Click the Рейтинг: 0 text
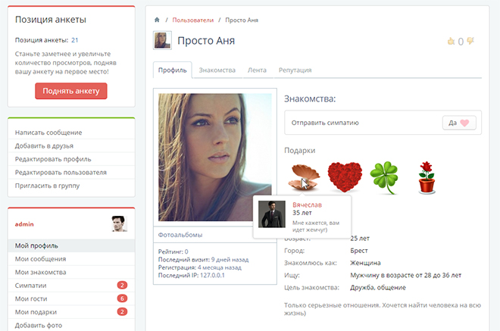This screenshot has height=331, width=500. click(173, 251)
